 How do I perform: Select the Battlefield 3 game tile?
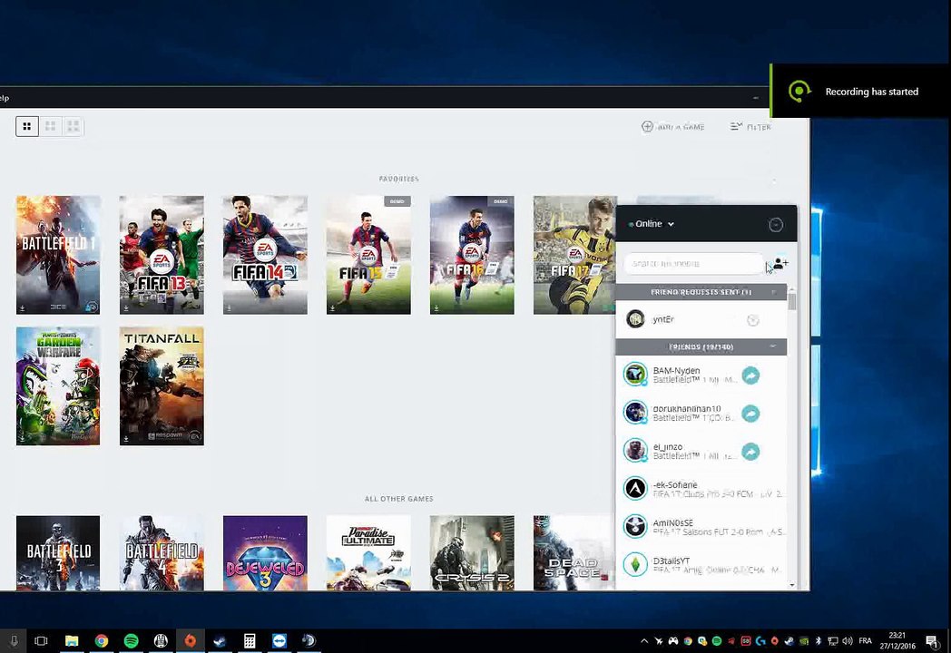coord(58,552)
